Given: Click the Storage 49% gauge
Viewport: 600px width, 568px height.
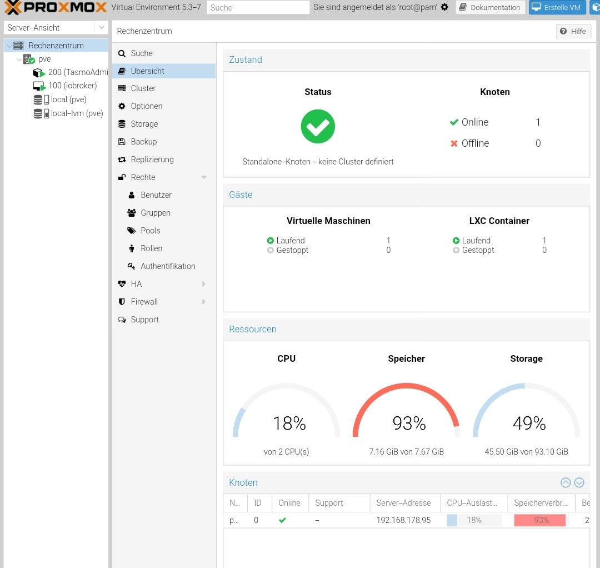Looking at the screenshot, I should [x=526, y=410].
